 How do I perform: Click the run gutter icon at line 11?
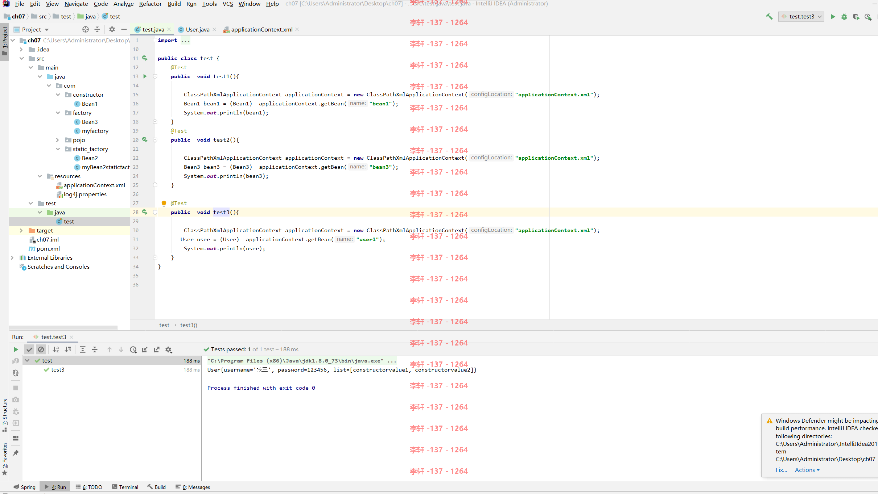pos(145,58)
